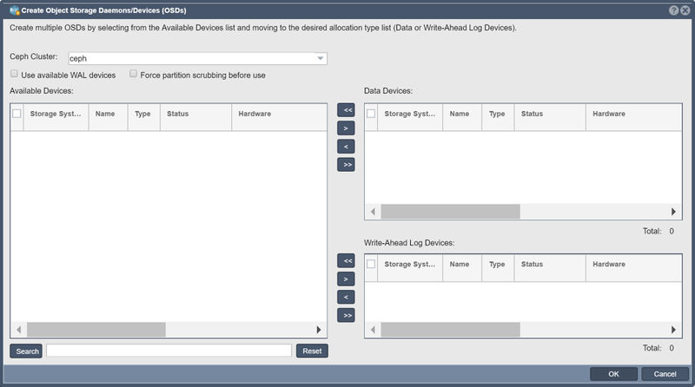The width and height of the screenshot is (695, 387).
Task: Move selected device to Write-Ahead Log Devices (>)
Action: coord(346,279)
